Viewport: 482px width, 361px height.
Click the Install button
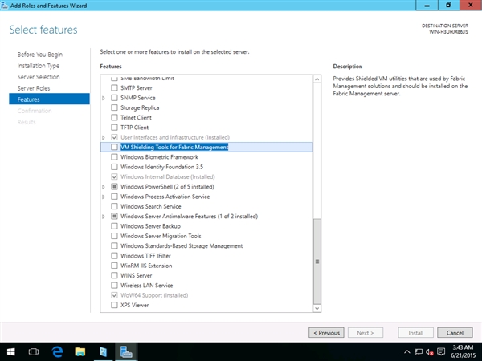pyautogui.click(x=415, y=333)
